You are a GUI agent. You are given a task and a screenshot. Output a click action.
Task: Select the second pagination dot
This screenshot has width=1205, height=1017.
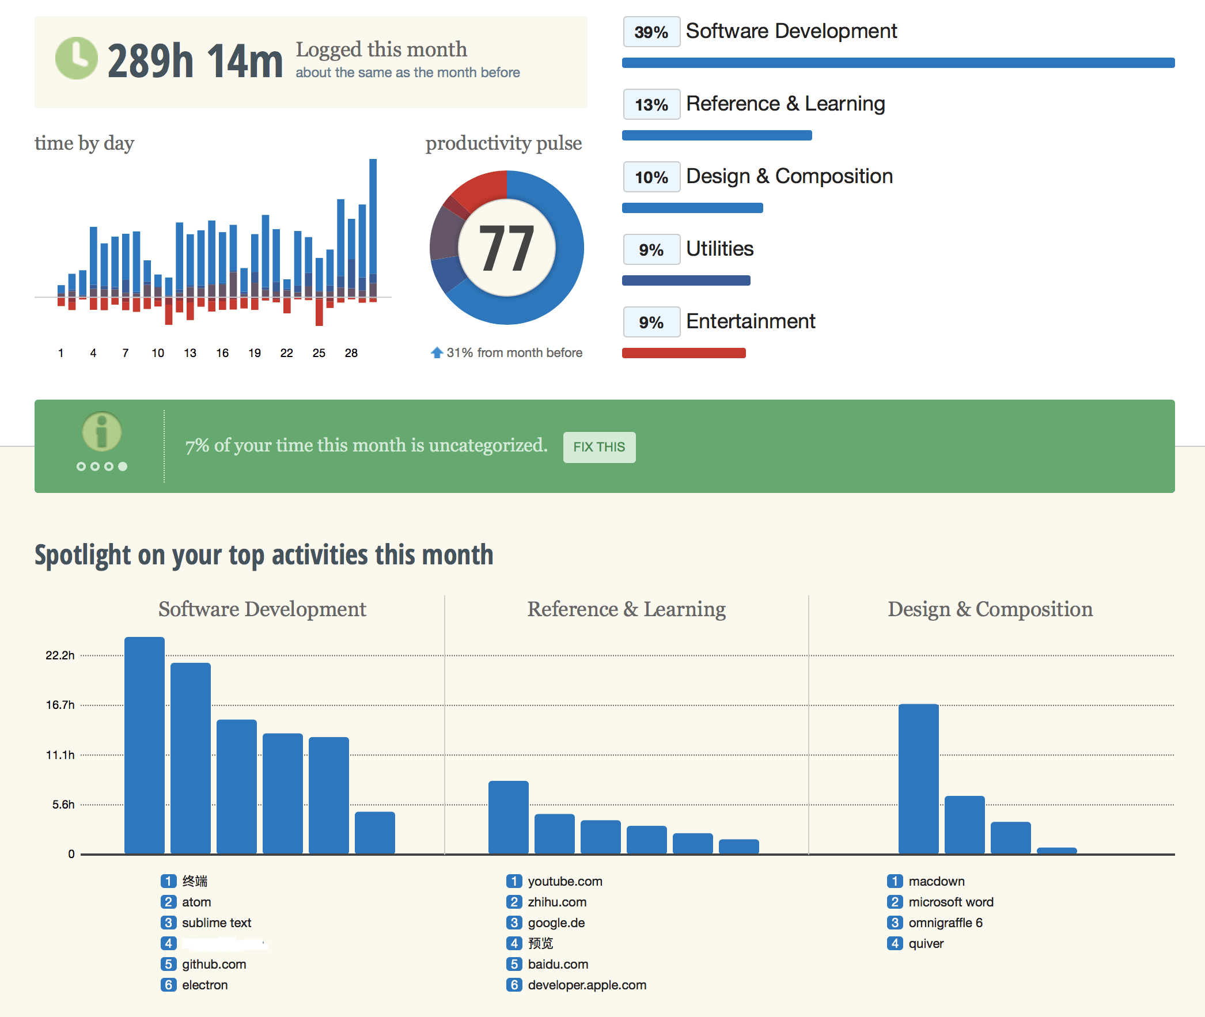click(95, 466)
